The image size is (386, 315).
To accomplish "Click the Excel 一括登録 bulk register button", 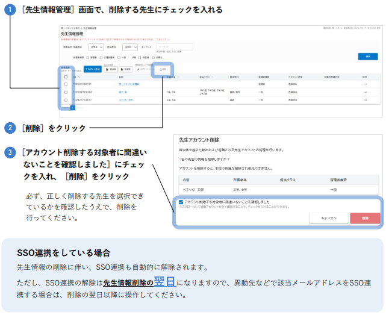I will point(111,69).
